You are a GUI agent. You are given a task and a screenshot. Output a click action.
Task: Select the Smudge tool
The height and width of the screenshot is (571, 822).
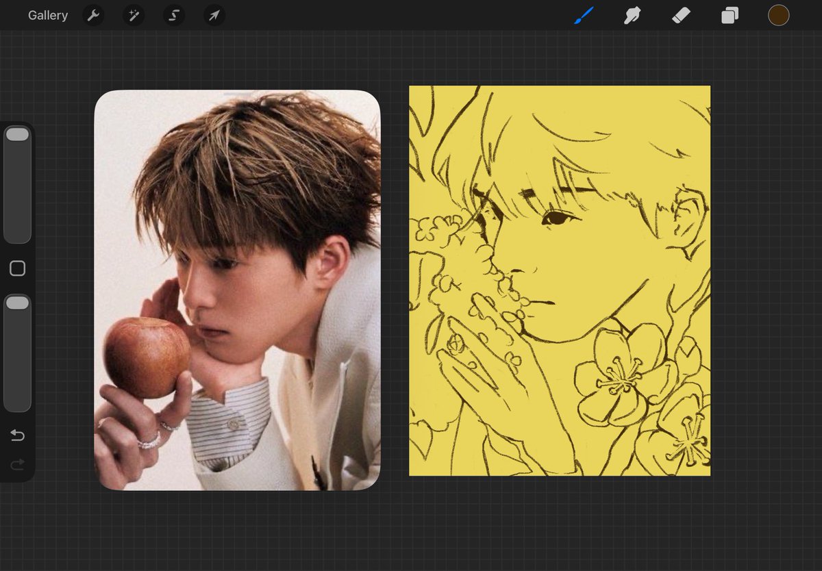pyautogui.click(x=632, y=15)
